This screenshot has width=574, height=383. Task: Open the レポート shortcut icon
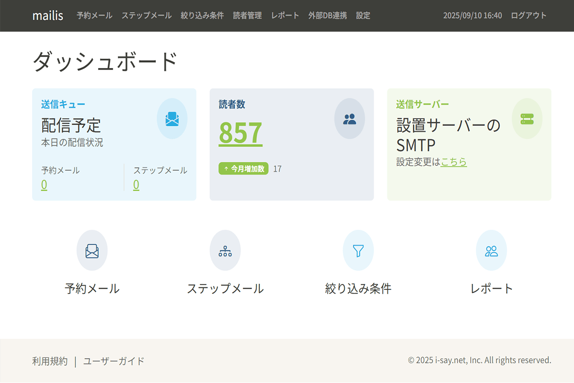(491, 250)
